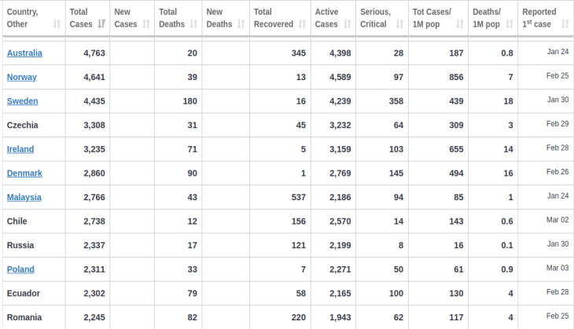
Task: Sort table by New Cases arrows
Action: [x=146, y=24]
